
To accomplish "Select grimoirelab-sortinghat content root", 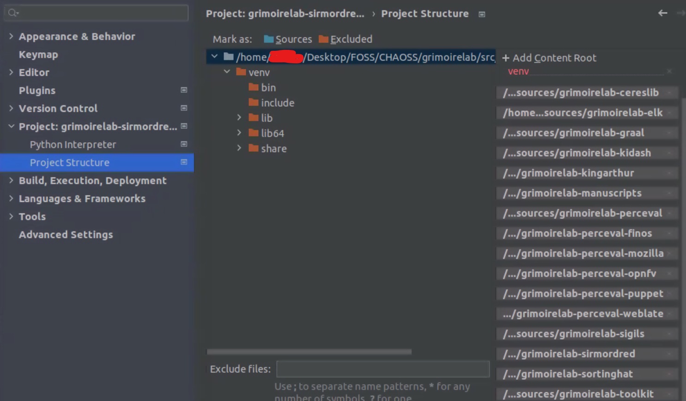I will [x=587, y=374].
